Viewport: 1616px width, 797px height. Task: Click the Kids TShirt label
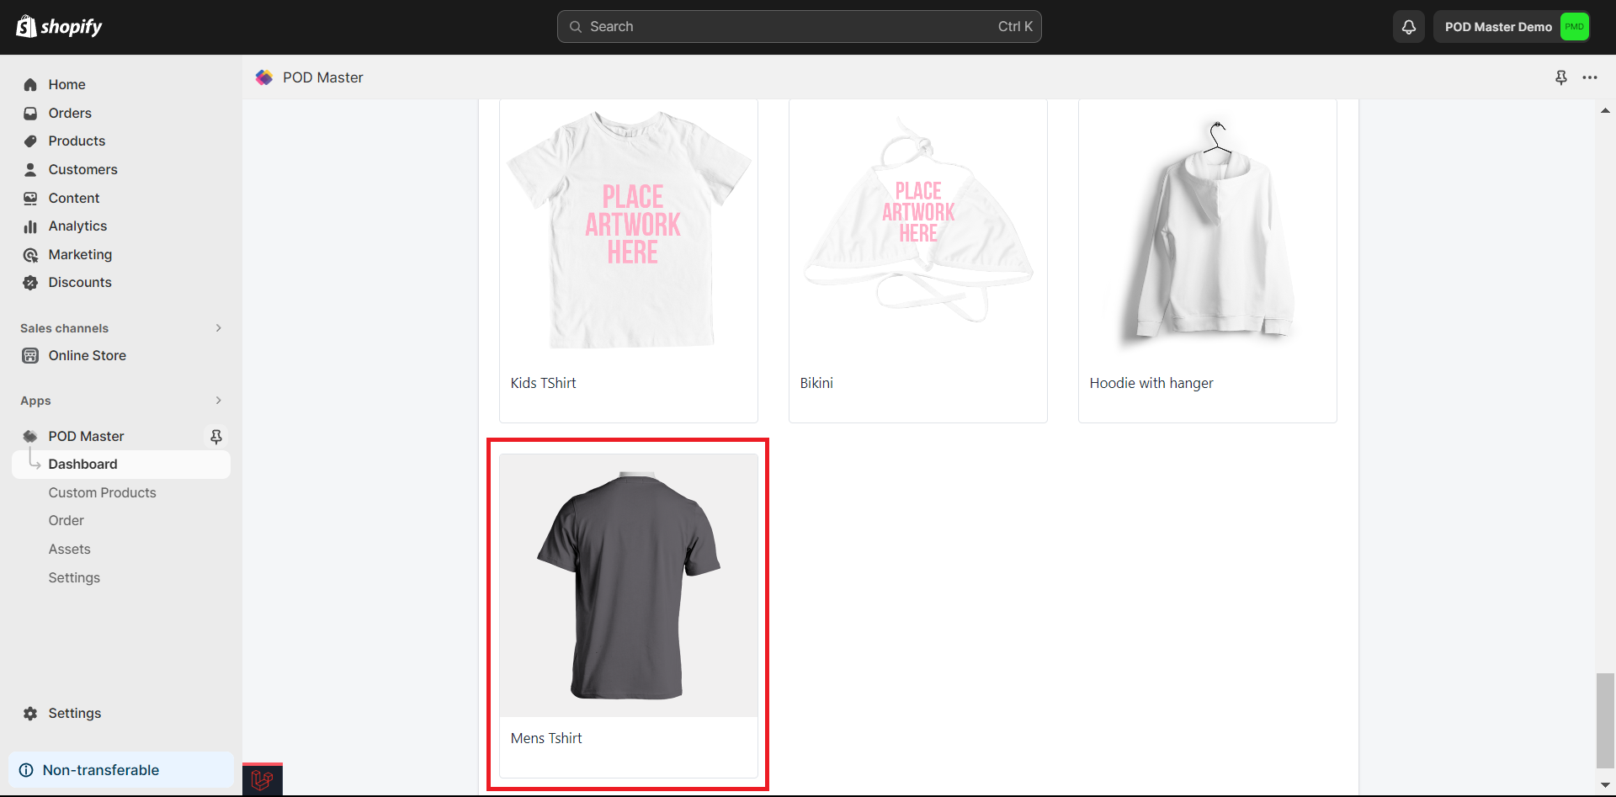point(543,383)
